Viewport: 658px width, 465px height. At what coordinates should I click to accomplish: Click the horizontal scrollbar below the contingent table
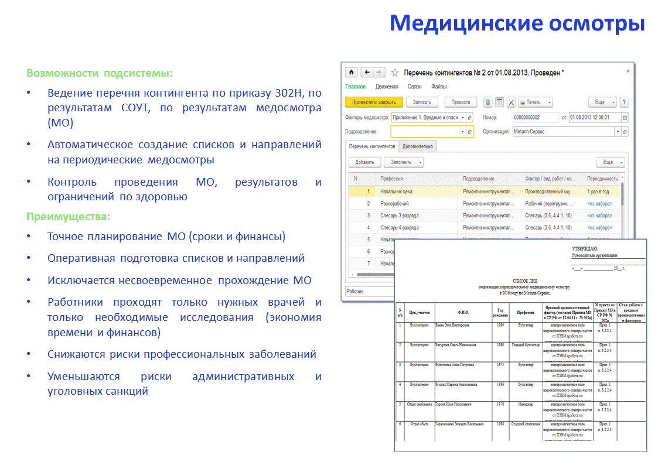pos(375,275)
